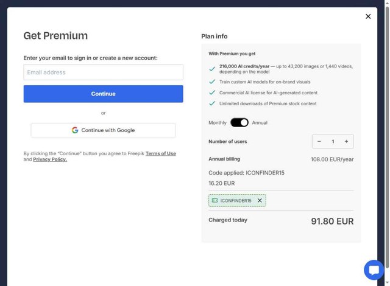Image resolution: width=390 pixels, height=286 pixels.
Task: Click the Unlimited downloads checkmark icon
Action: click(212, 103)
